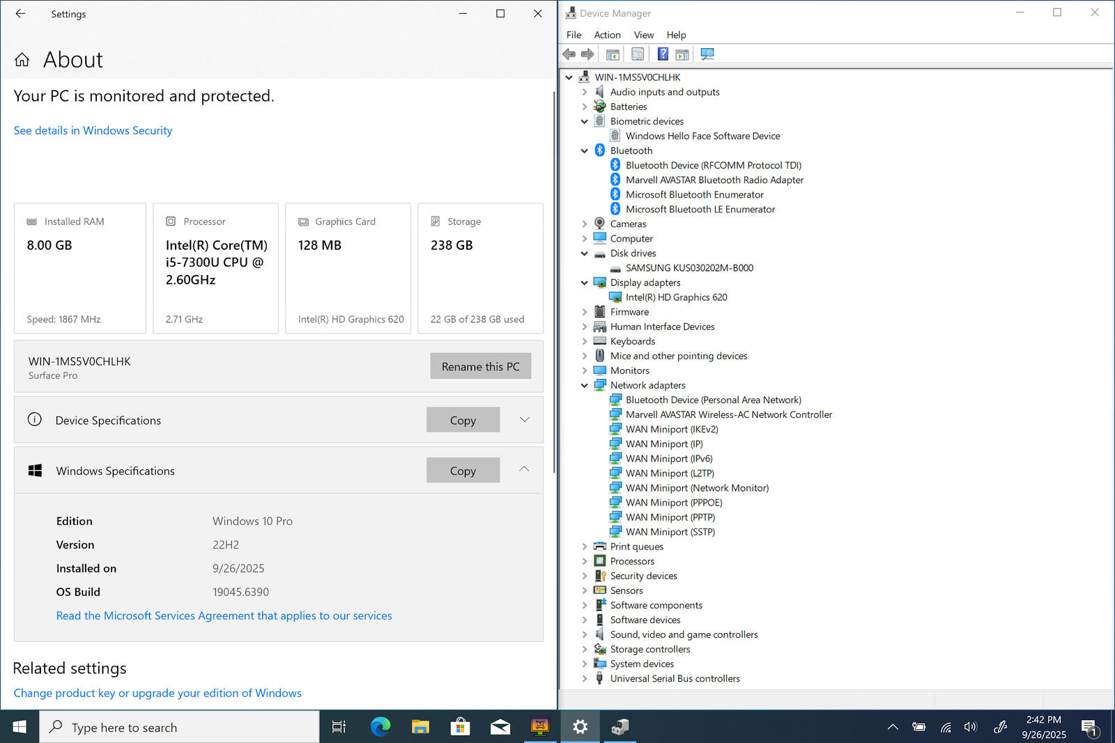The width and height of the screenshot is (1115, 743).
Task: Select Marvell AVASTAR Wireless-AC Network Controller
Action: [x=728, y=414]
